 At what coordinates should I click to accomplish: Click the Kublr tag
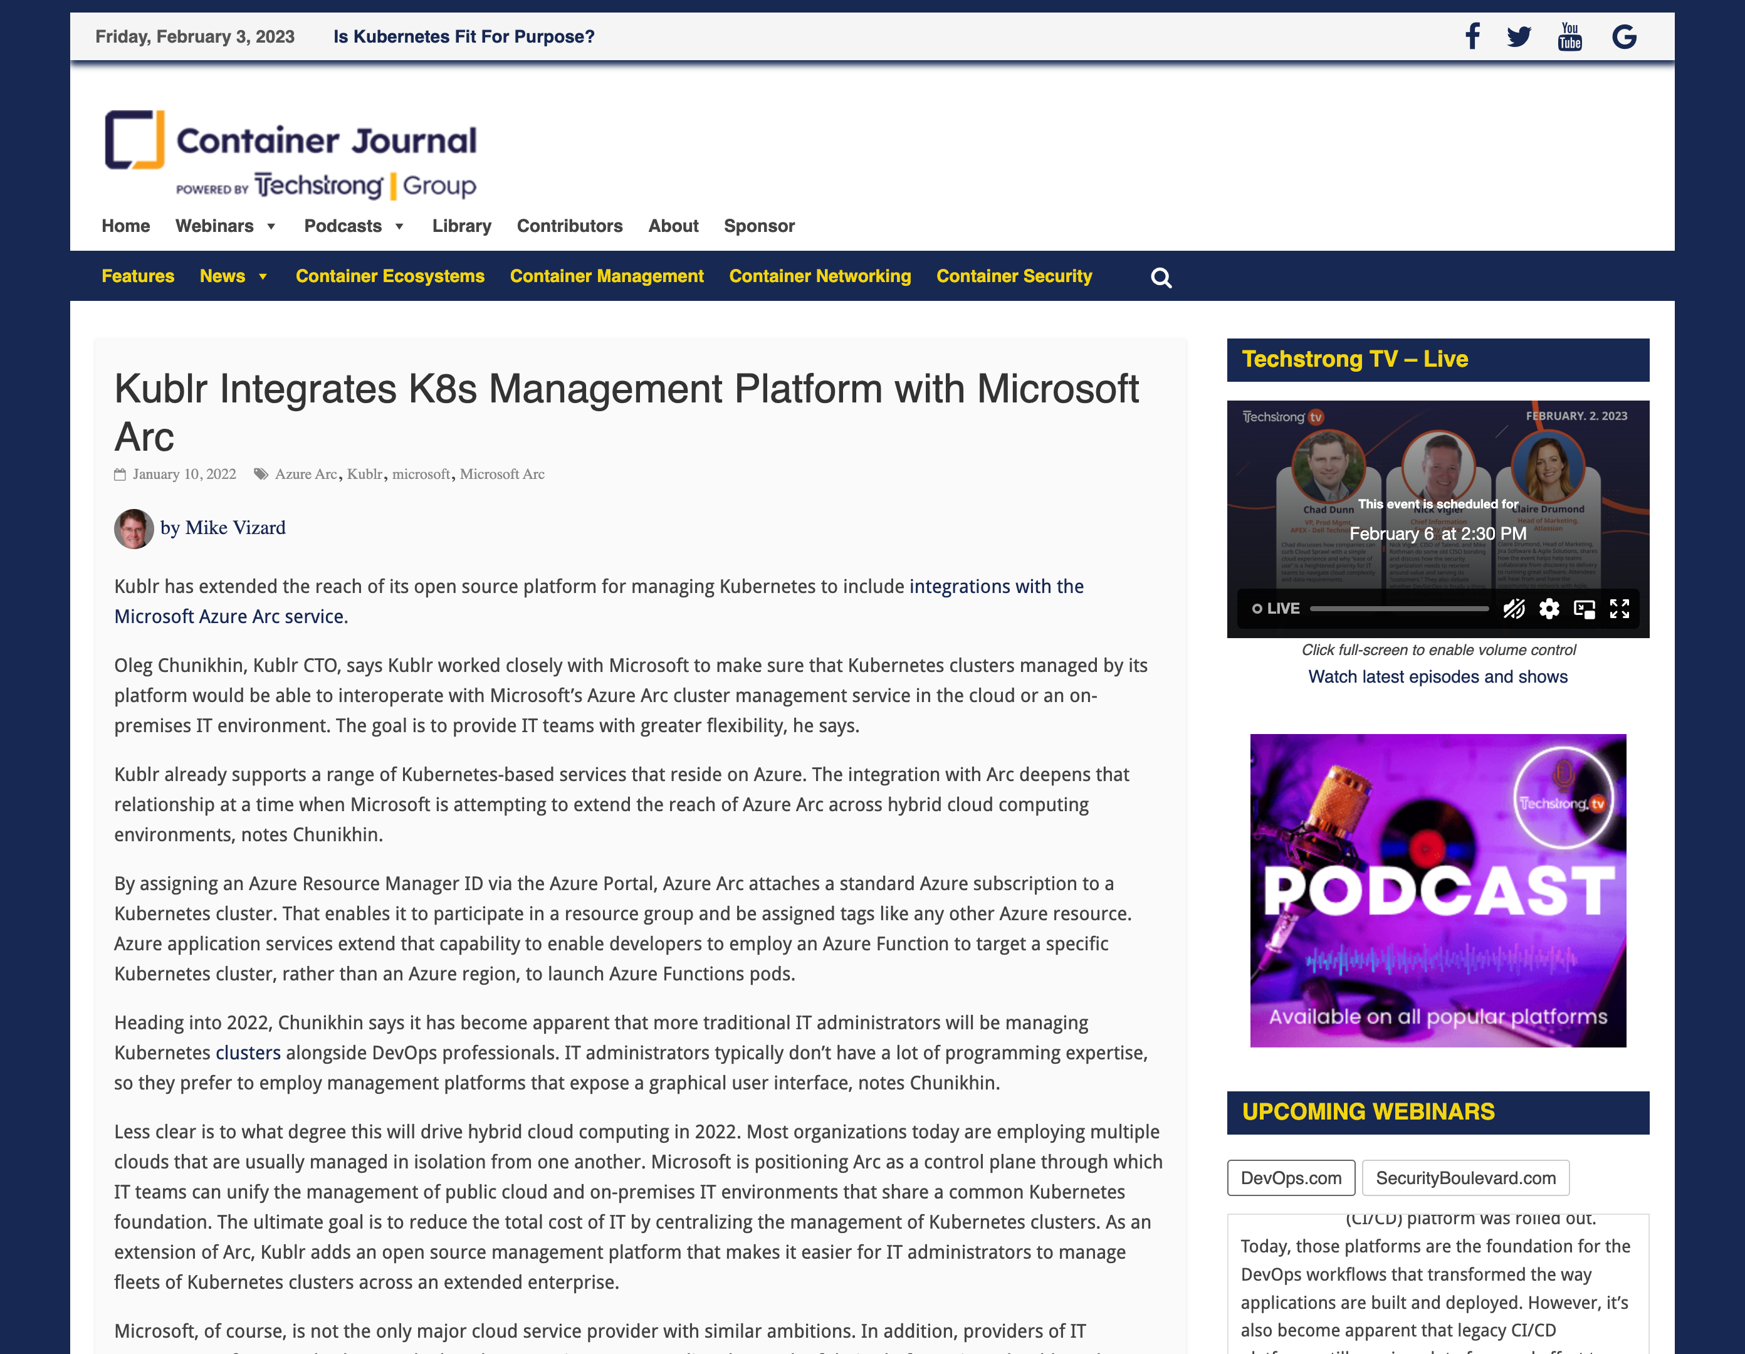365,474
